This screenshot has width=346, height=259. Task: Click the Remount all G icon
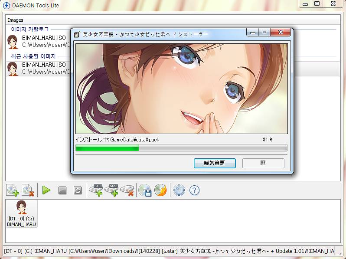point(78,190)
